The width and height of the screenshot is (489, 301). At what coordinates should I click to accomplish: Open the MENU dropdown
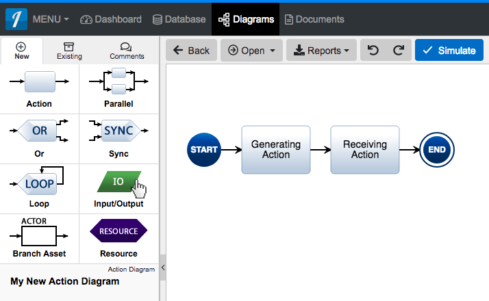click(x=51, y=19)
